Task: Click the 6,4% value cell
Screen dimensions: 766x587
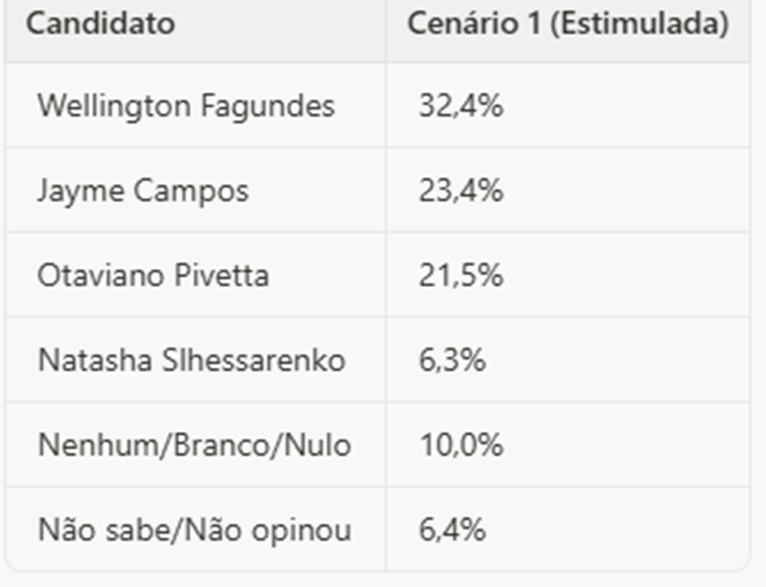Action: (452, 530)
